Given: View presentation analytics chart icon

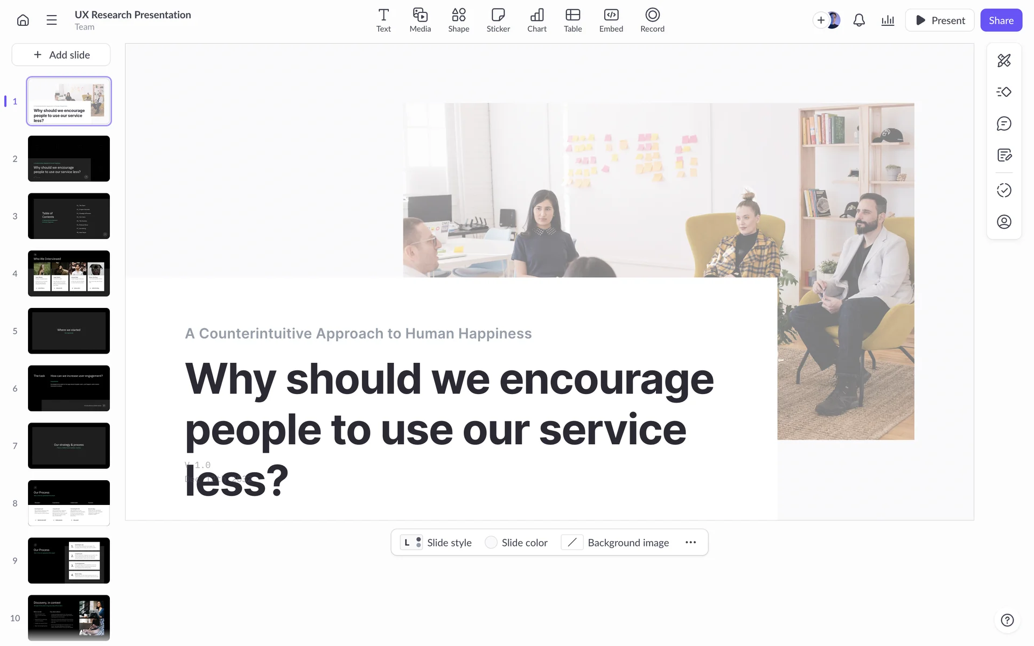Looking at the screenshot, I should [888, 20].
